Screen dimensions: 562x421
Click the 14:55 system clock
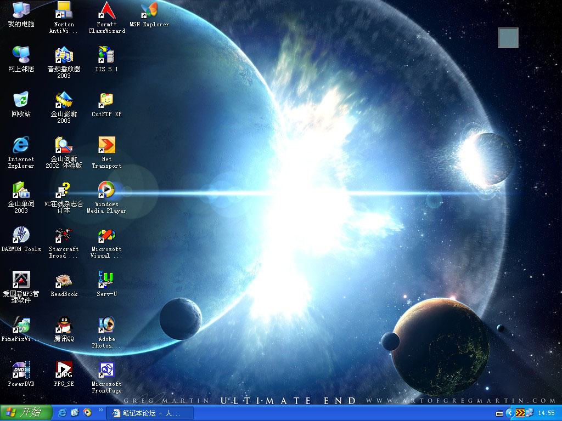tap(546, 413)
